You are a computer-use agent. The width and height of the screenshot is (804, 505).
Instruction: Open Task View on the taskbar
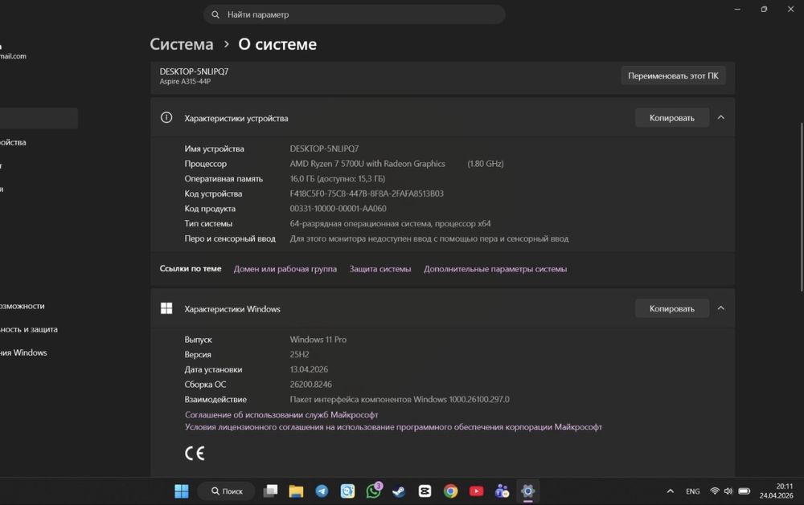(x=270, y=491)
